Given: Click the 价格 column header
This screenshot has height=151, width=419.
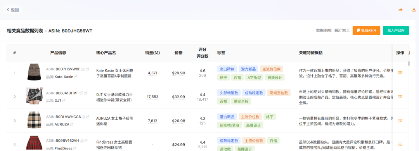Looking at the screenshot, I should click(x=178, y=53).
